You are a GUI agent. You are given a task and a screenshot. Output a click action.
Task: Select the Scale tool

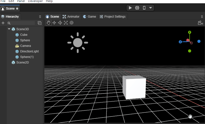(x=66, y=23)
